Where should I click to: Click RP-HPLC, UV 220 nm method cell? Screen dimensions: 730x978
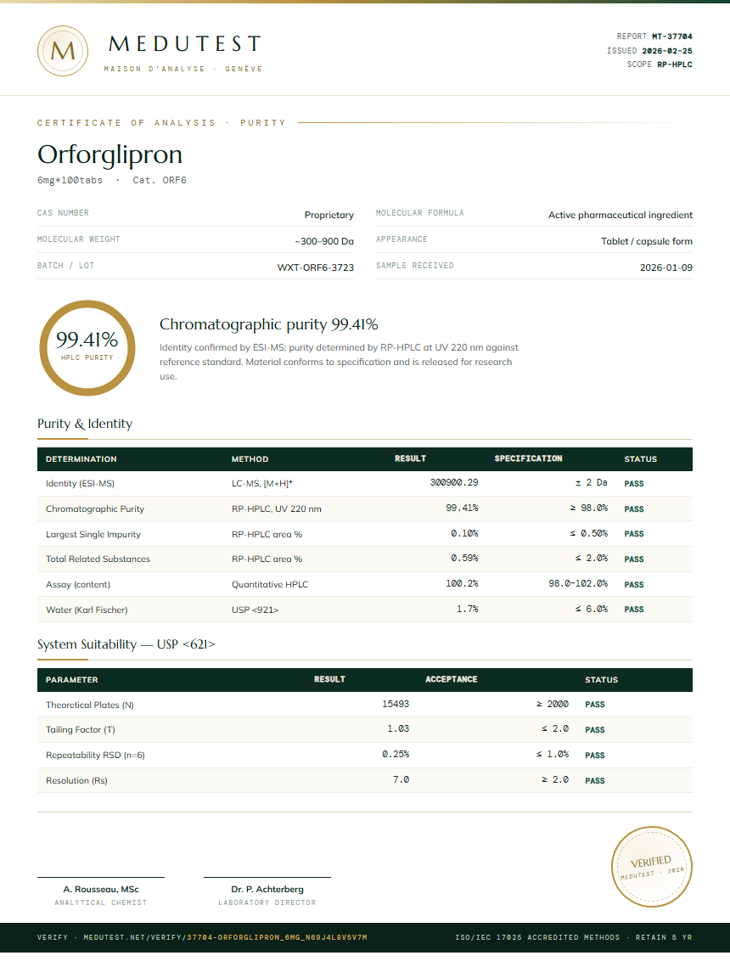pyautogui.click(x=276, y=509)
